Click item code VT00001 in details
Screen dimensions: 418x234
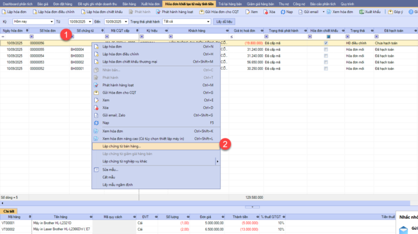(x=8, y=223)
